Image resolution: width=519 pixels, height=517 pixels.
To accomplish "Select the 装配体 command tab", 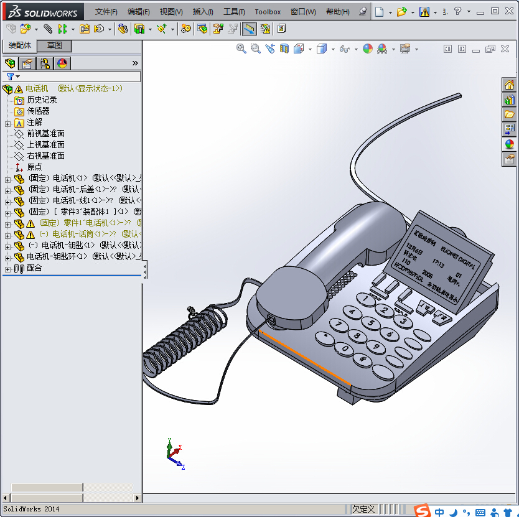I will click(x=20, y=45).
